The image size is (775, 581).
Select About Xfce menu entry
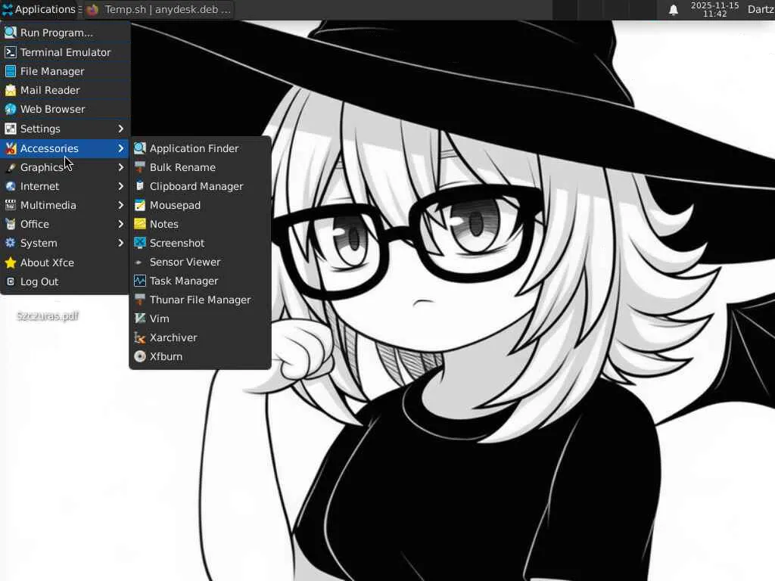tap(65, 263)
